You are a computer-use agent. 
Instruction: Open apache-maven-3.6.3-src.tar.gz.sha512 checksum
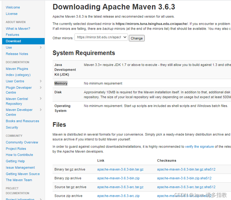pos(186,187)
